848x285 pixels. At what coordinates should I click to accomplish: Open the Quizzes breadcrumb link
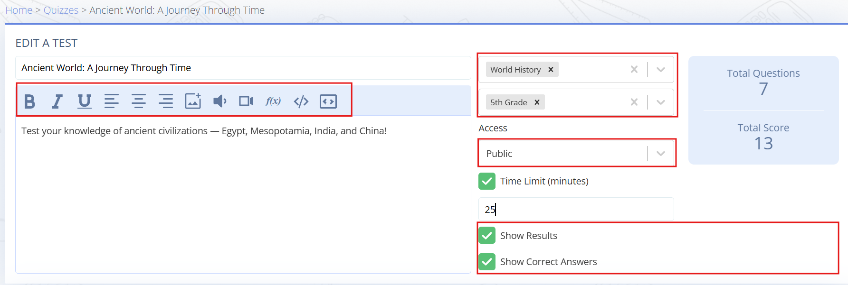pyautogui.click(x=61, y=10)
